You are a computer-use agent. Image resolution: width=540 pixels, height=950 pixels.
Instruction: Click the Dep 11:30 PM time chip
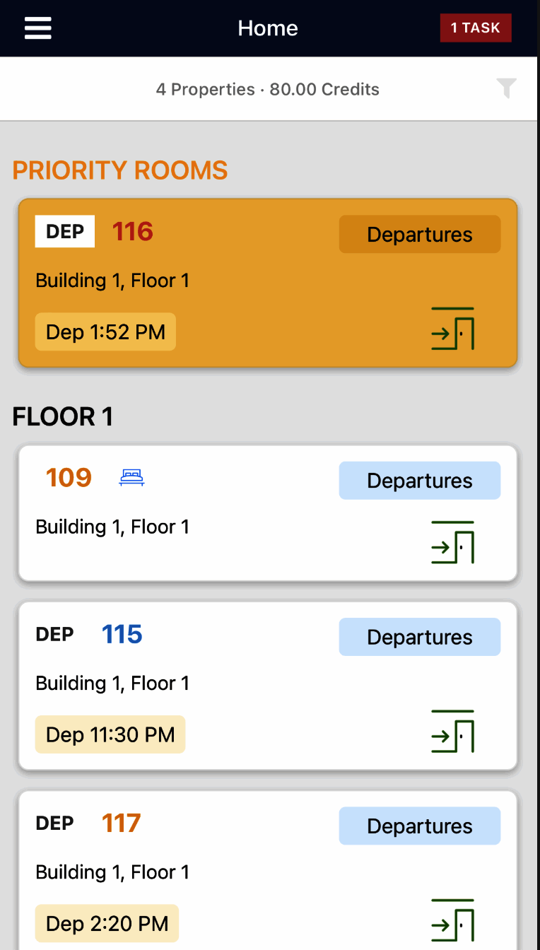[x=110, y=734]
